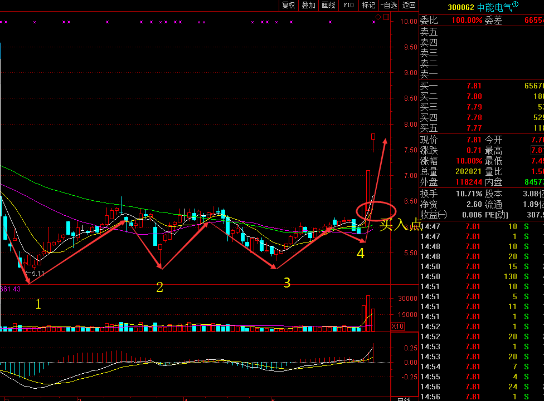Open the 叠加 overlay options

308,5
